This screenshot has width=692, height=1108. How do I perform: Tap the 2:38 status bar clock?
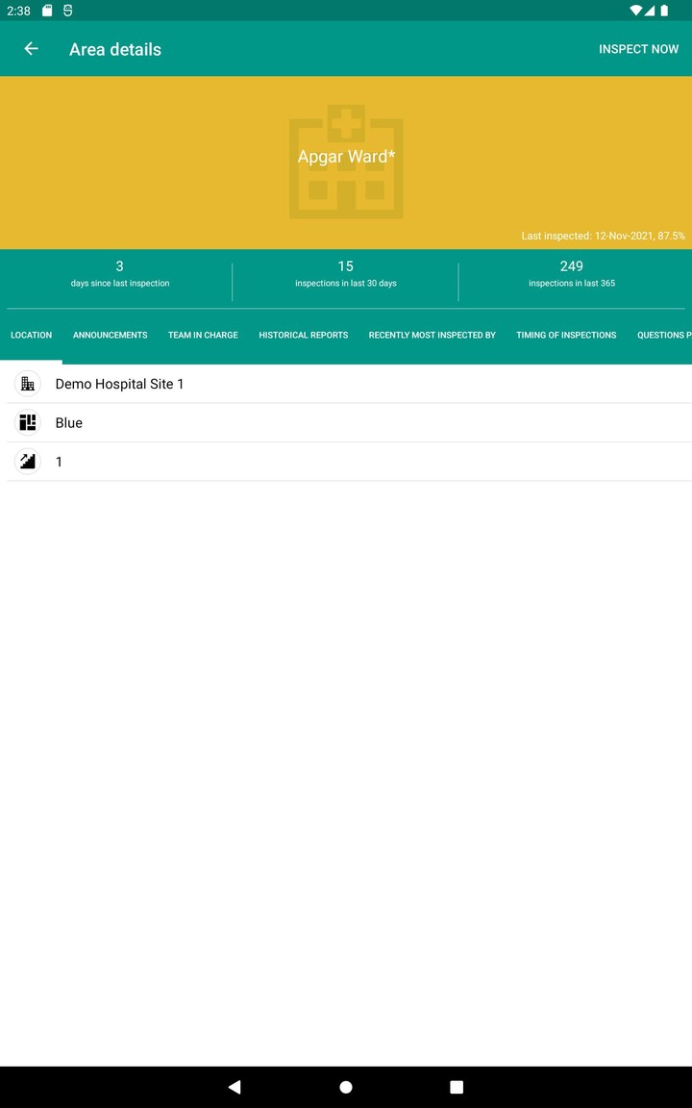point(18,11)
